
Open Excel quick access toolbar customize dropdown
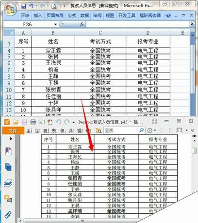coord(65,6)
